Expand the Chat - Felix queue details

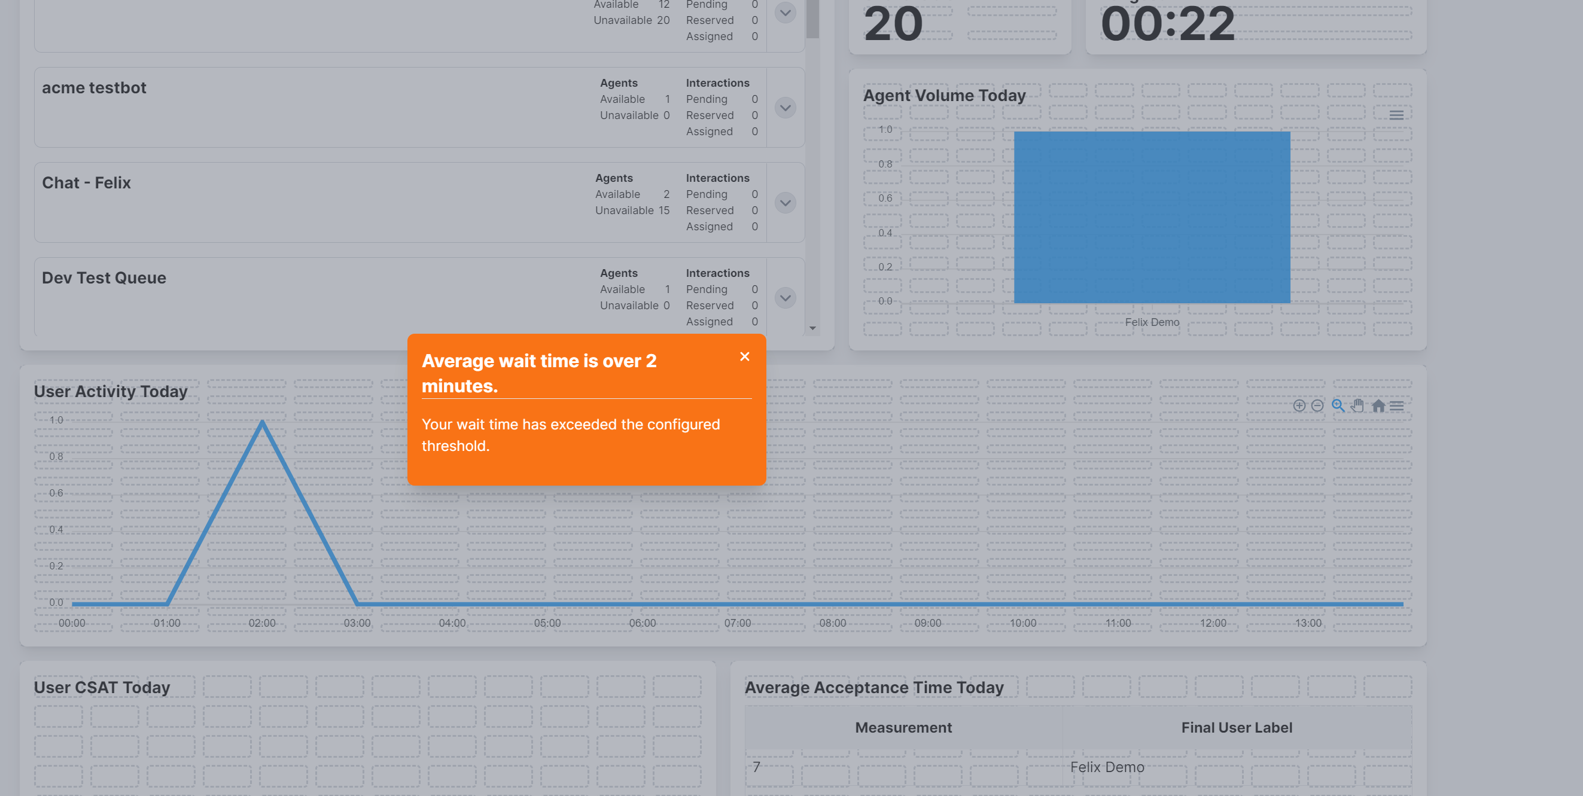785,203
